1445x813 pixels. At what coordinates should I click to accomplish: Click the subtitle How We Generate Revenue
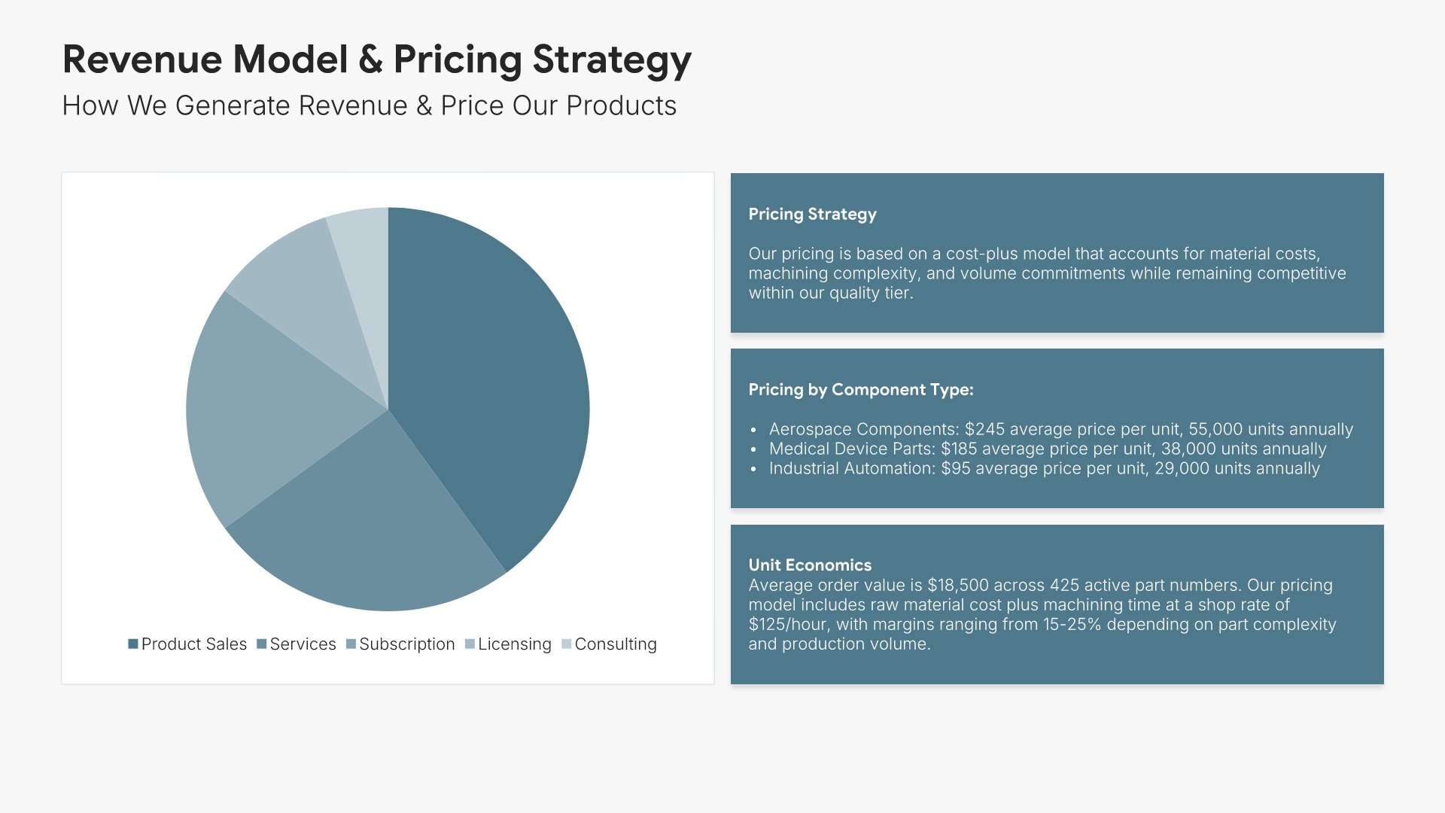pos(369,106)
